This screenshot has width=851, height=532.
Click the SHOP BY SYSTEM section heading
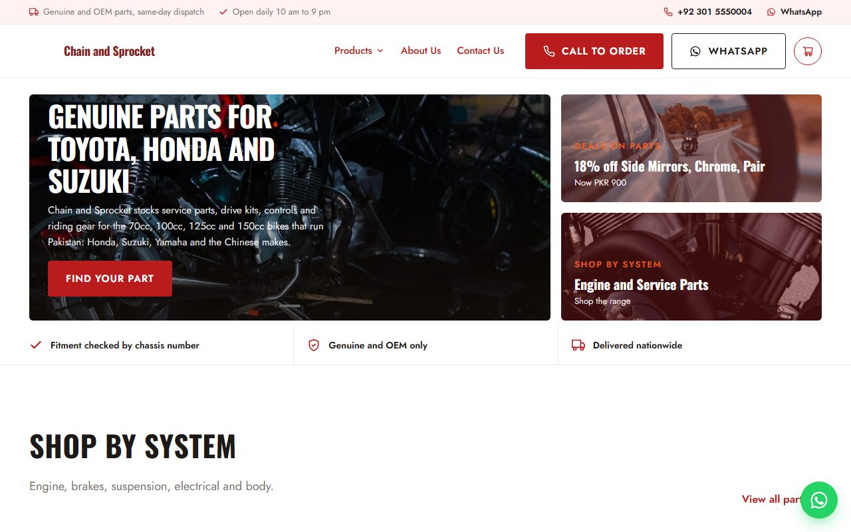click(x=133, y=446)
